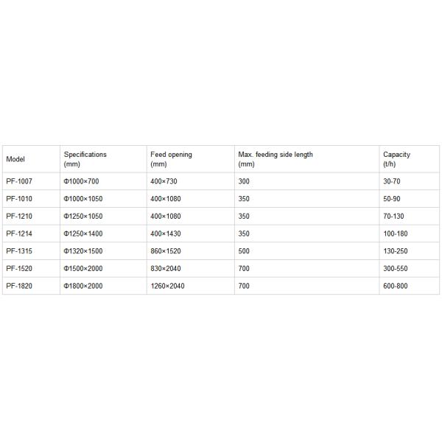Click the 1260×2040 feed opening value
This screenshot has width=442, height=442.
click(167, 285)
